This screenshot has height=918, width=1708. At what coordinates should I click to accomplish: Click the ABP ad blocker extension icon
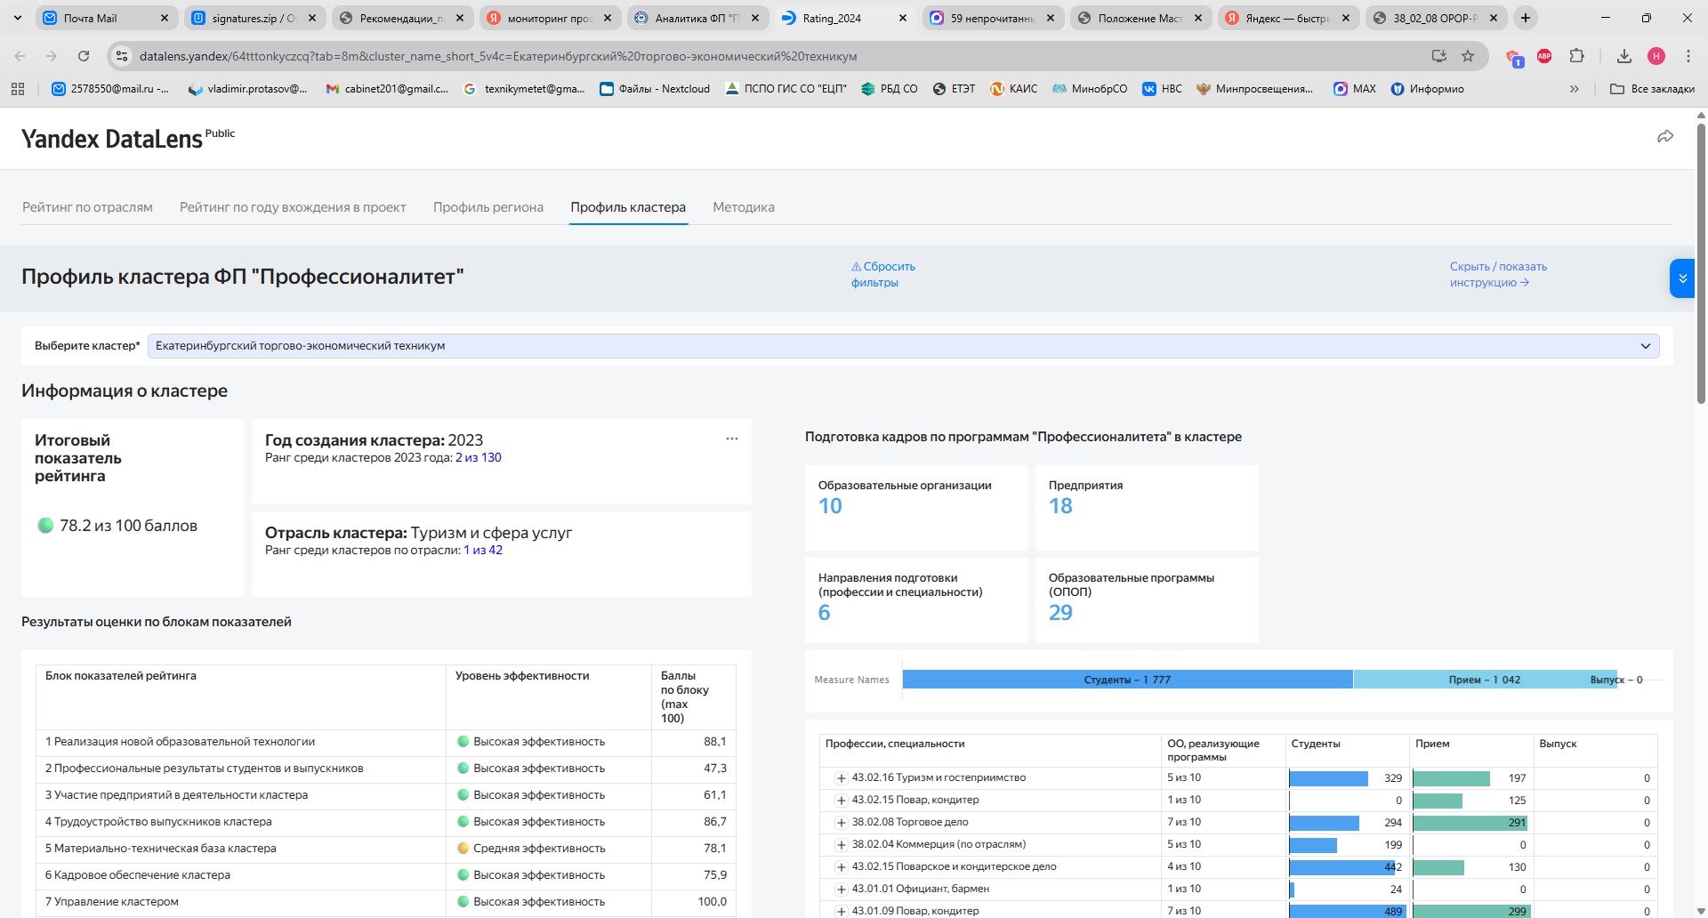coord(1544,56)
